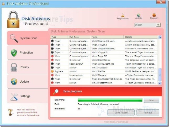Open the Settings tab
This screenshot has height=127, width=169.
click(28, 96)
